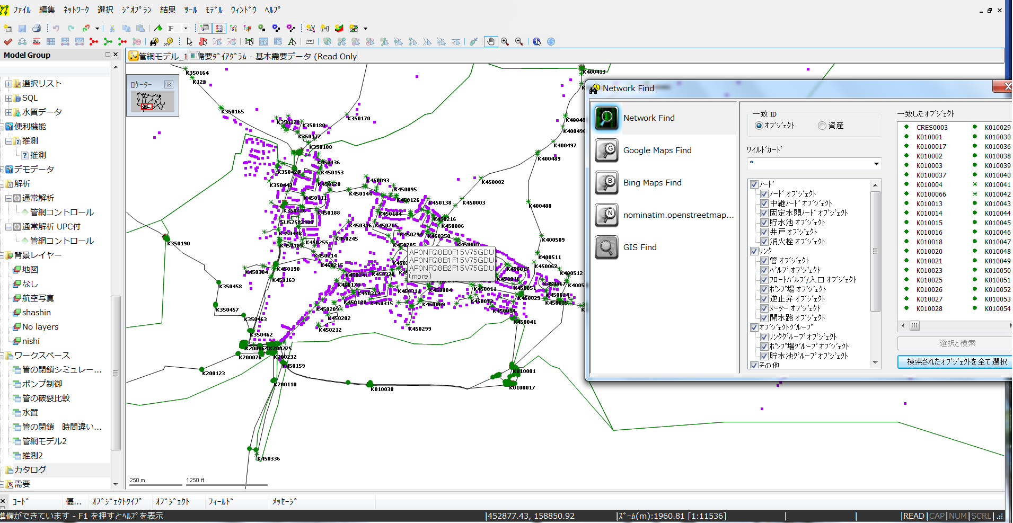1013x523 pixels.
Task: Open the ネットワーク menu
Action: 76,10
